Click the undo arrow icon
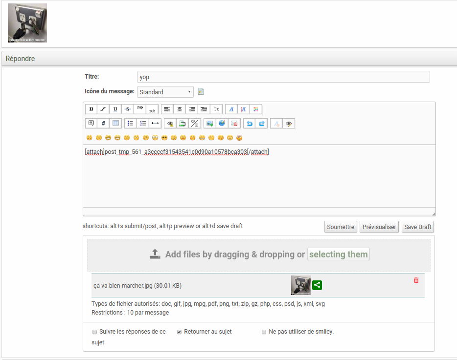The height and width of the screenshot is (360, 457). 250,124
